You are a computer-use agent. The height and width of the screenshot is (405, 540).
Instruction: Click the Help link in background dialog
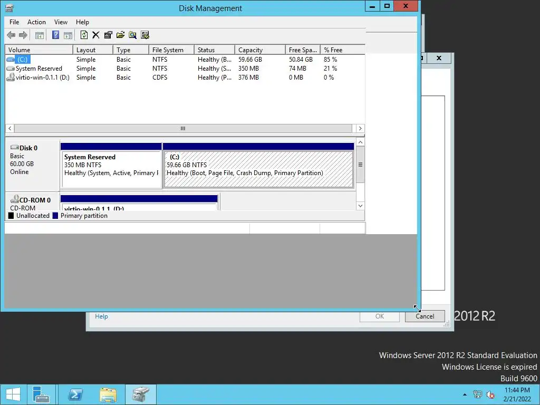(x=101, y=316)
